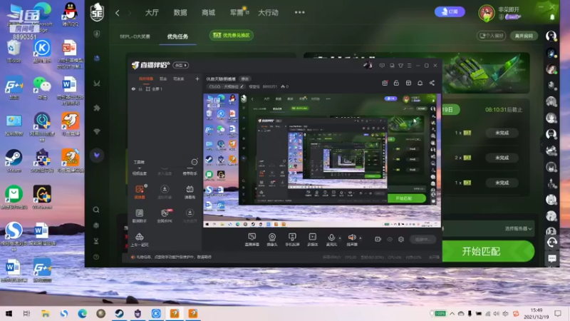
Task: Open the 选择服务器 dropdown
Action: 519,228
